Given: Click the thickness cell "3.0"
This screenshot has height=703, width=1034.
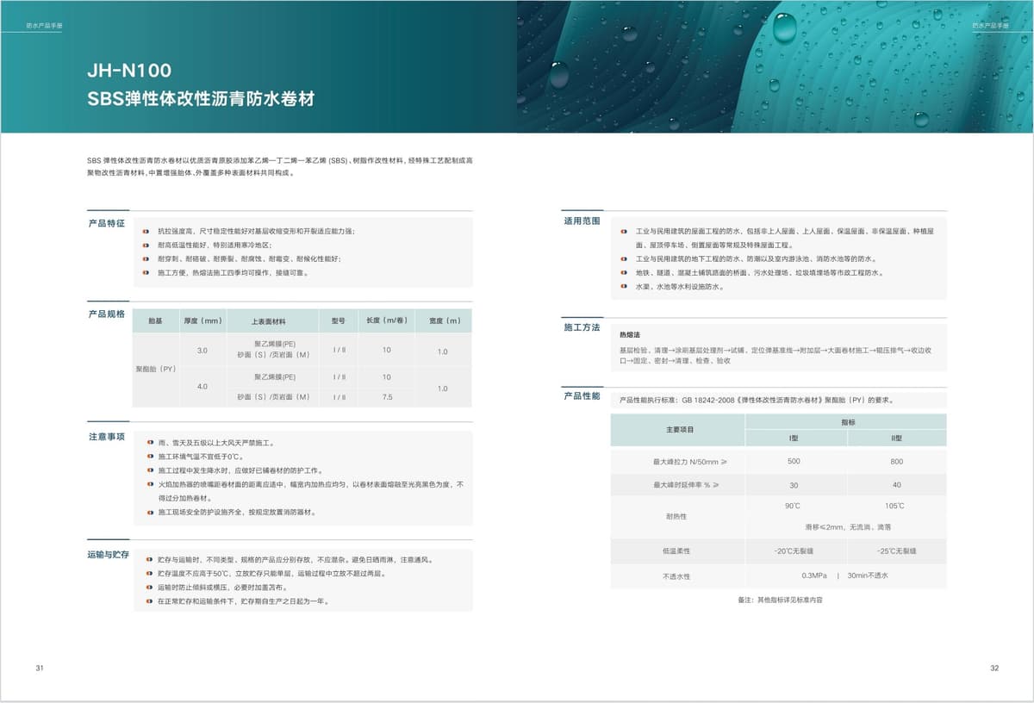Looking at the screenshot, I should click(202, 351).
